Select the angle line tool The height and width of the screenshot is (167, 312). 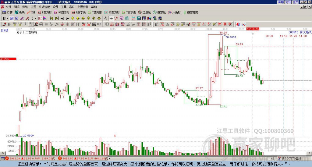pyautogui.click(x=128, y=24)
